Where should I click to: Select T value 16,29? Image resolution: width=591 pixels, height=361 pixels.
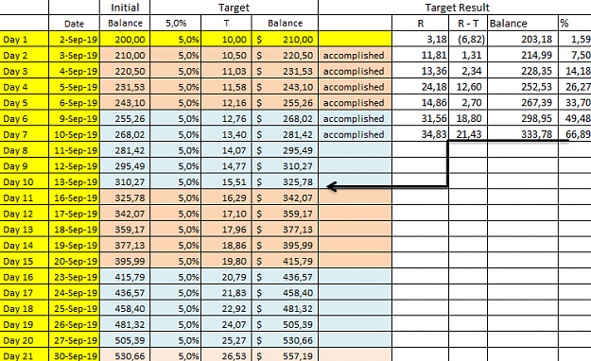point(226,198)
